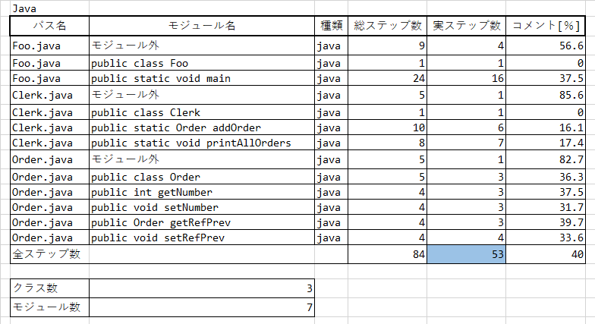The width and height of the screenshot is (595, 324).
Task: Select the モジュール名 header cell
Action: click(202, 26)
